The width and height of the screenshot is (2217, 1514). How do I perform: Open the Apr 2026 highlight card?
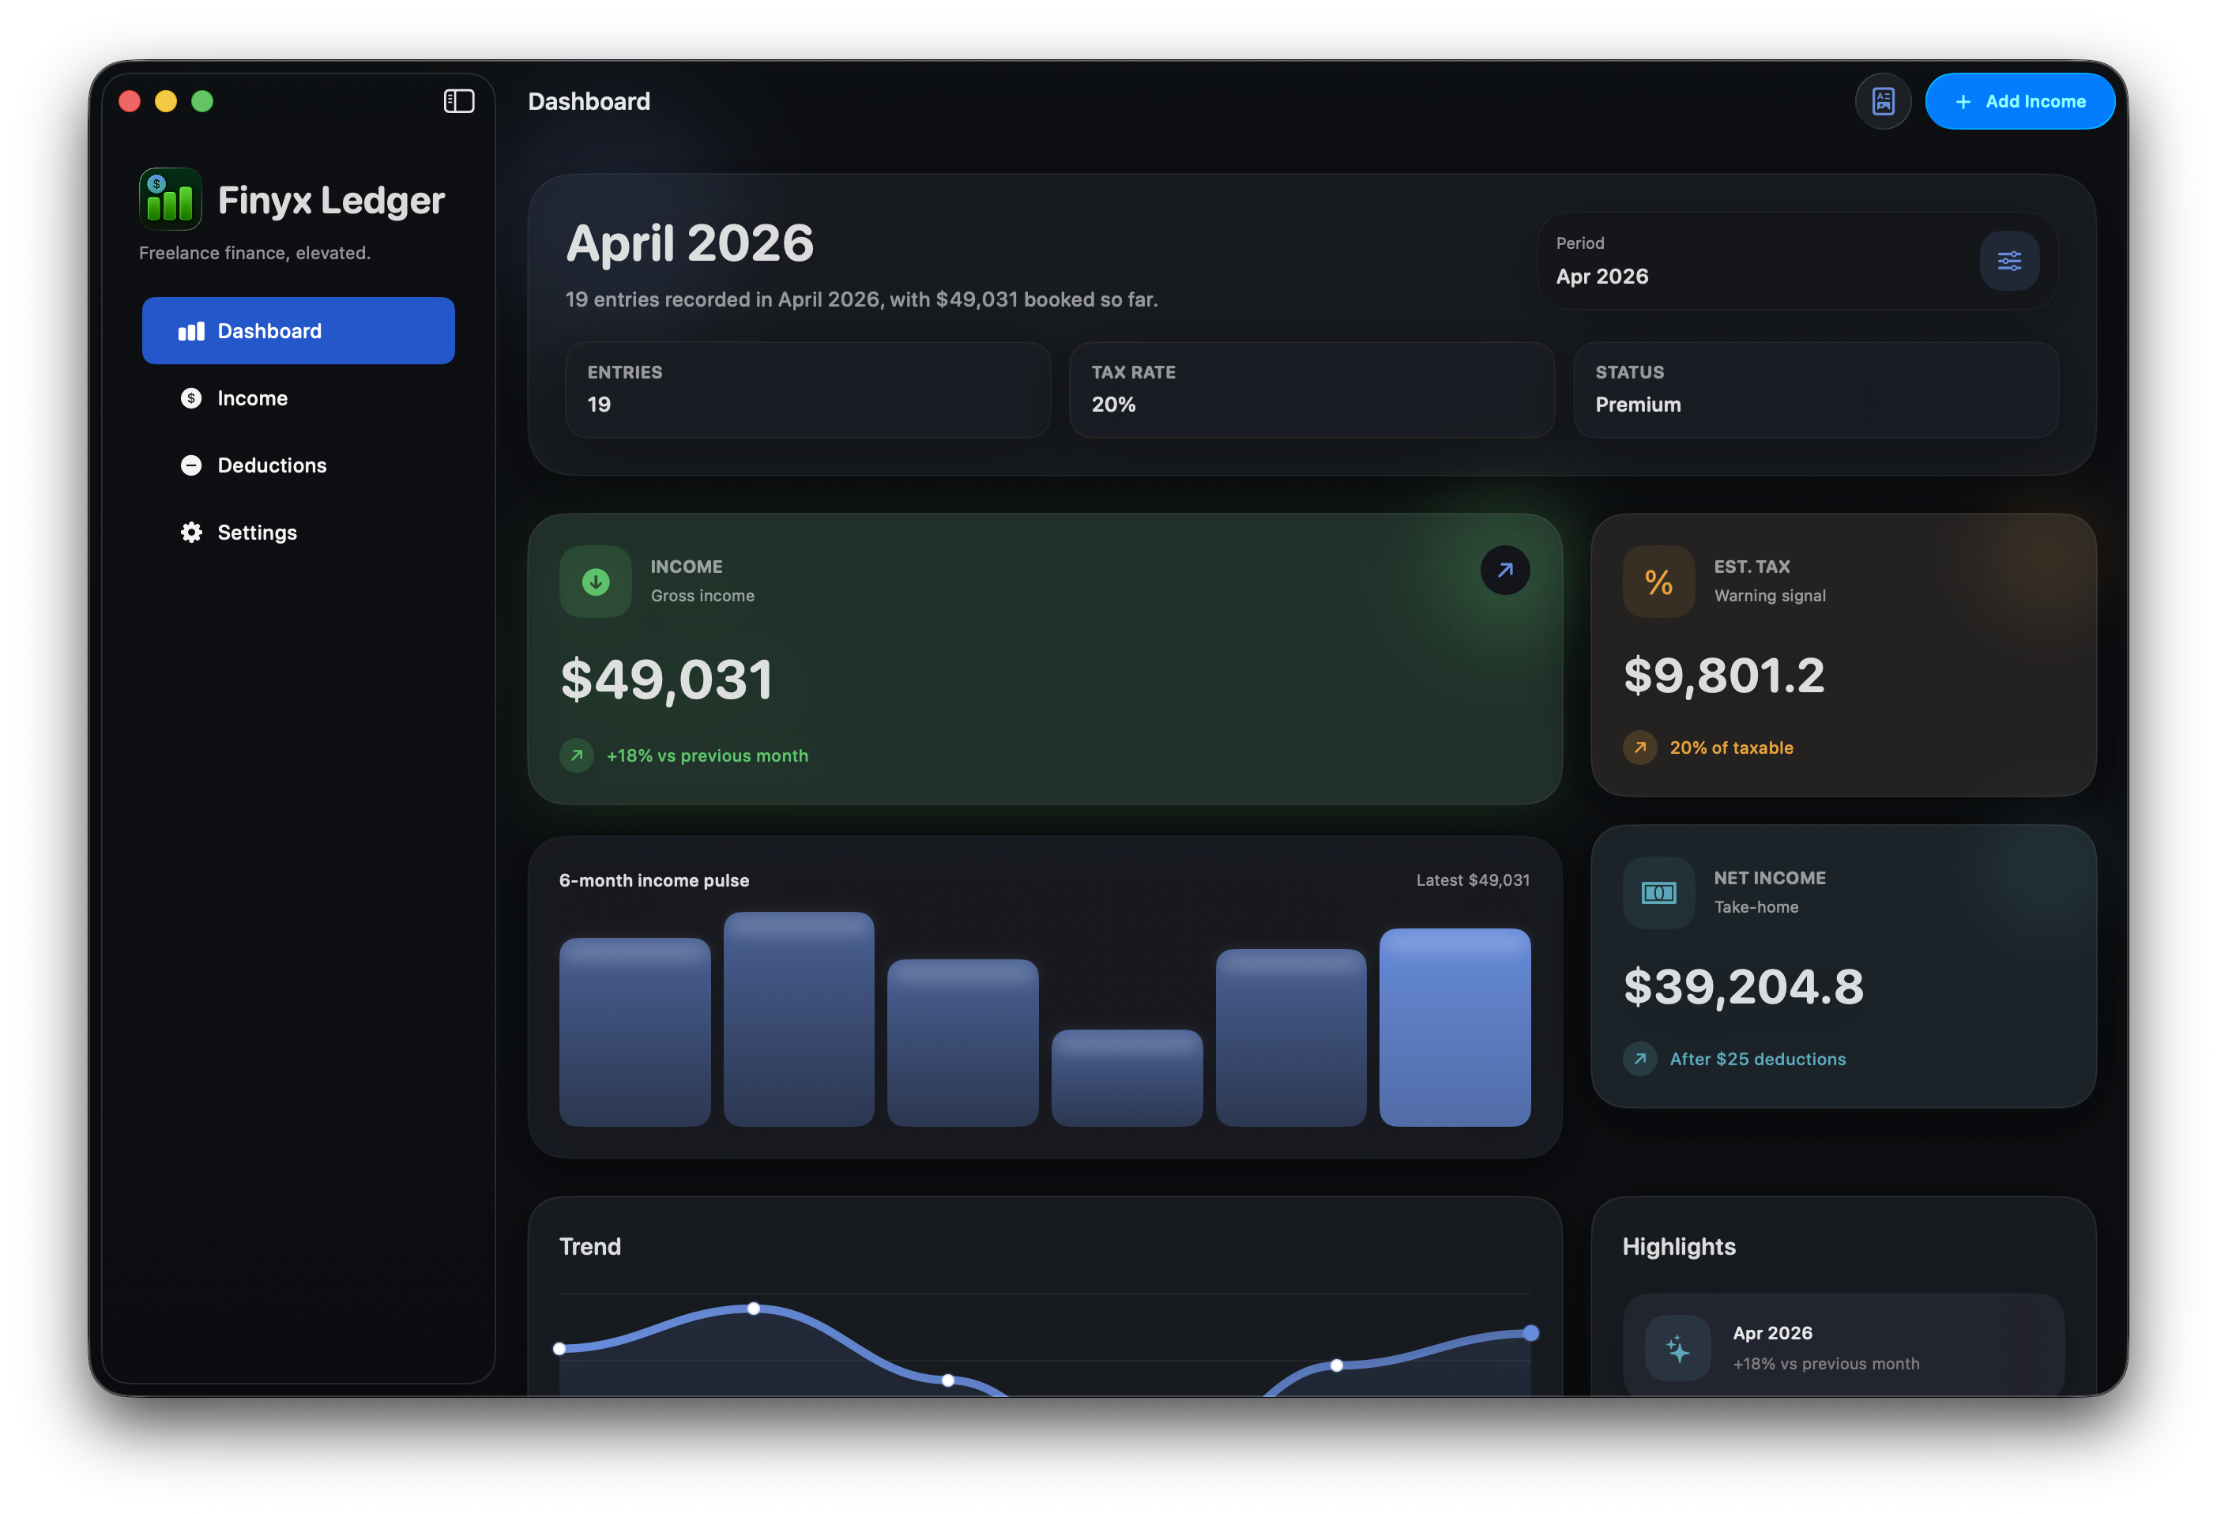(1843, 1345)
